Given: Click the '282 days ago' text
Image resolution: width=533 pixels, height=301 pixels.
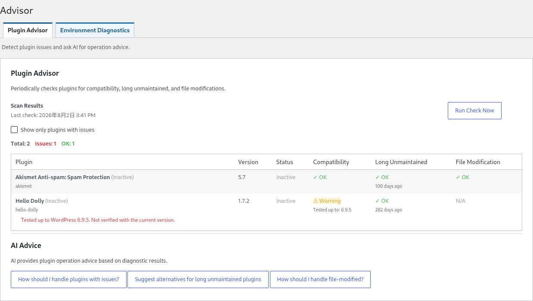Looking at the screenshot, I should pos(389,210).
